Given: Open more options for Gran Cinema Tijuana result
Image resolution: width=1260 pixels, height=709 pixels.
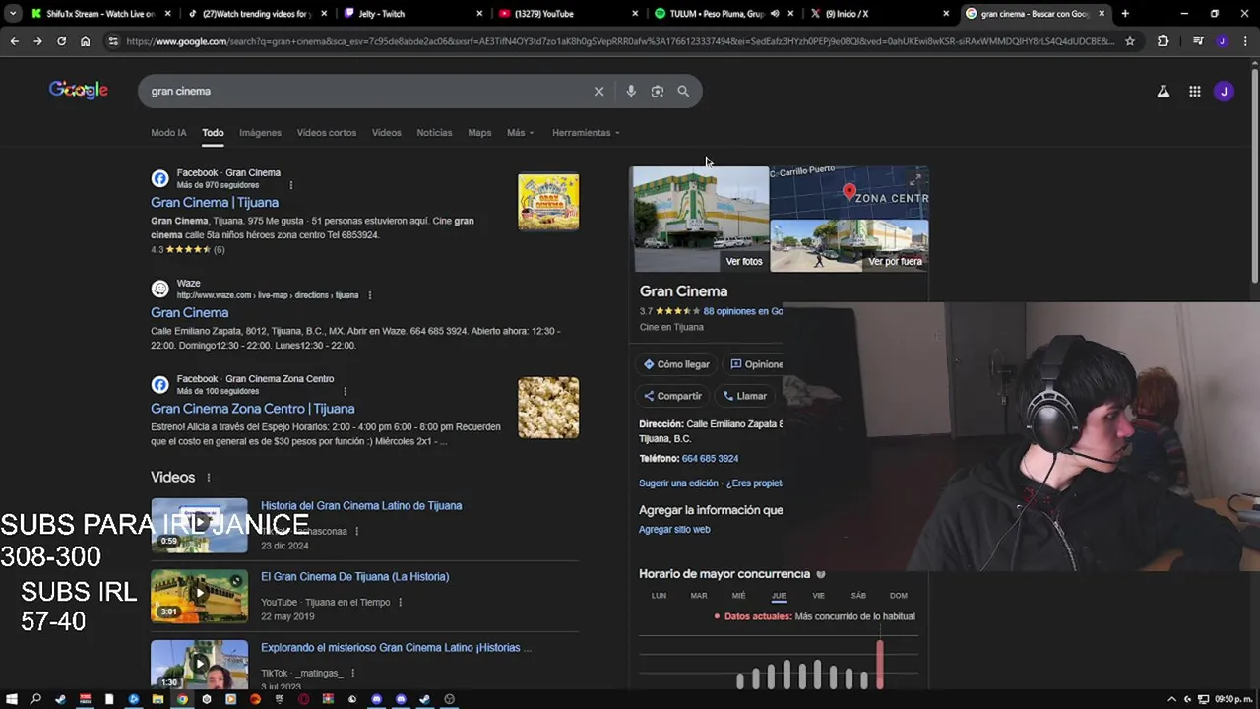Looking at the screenshot, I should (x=290, y=185).
